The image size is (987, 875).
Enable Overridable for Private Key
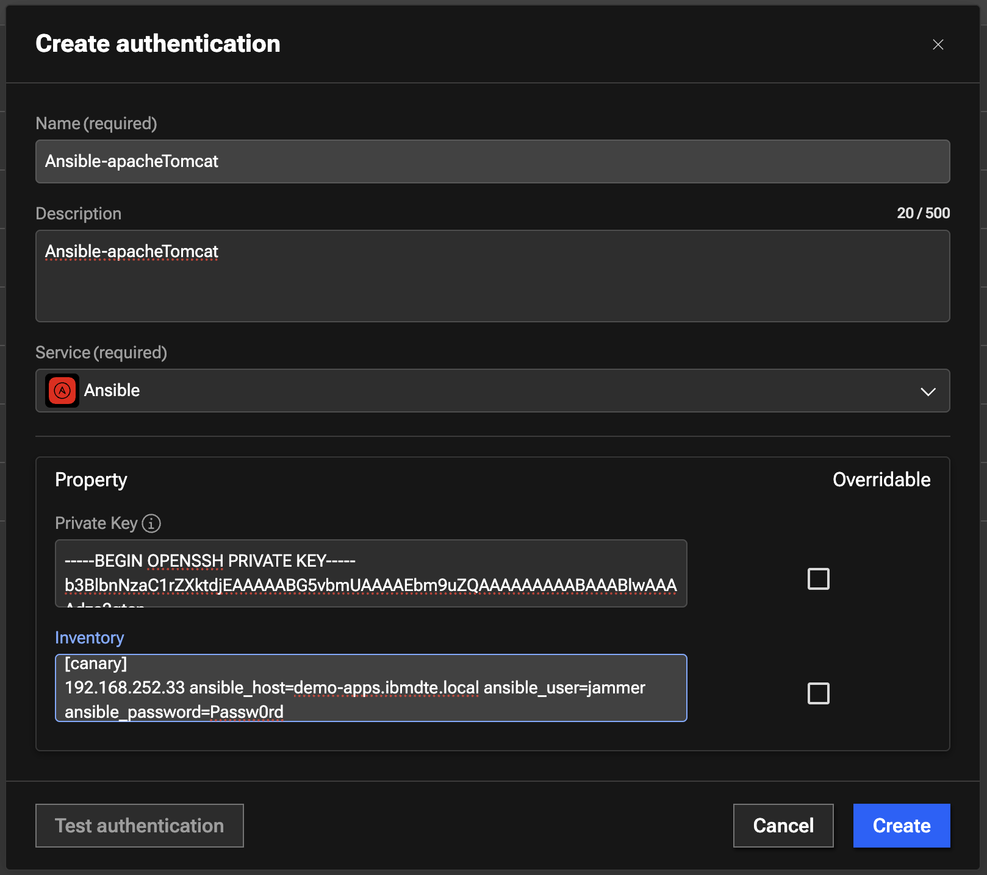coord(818,579)
